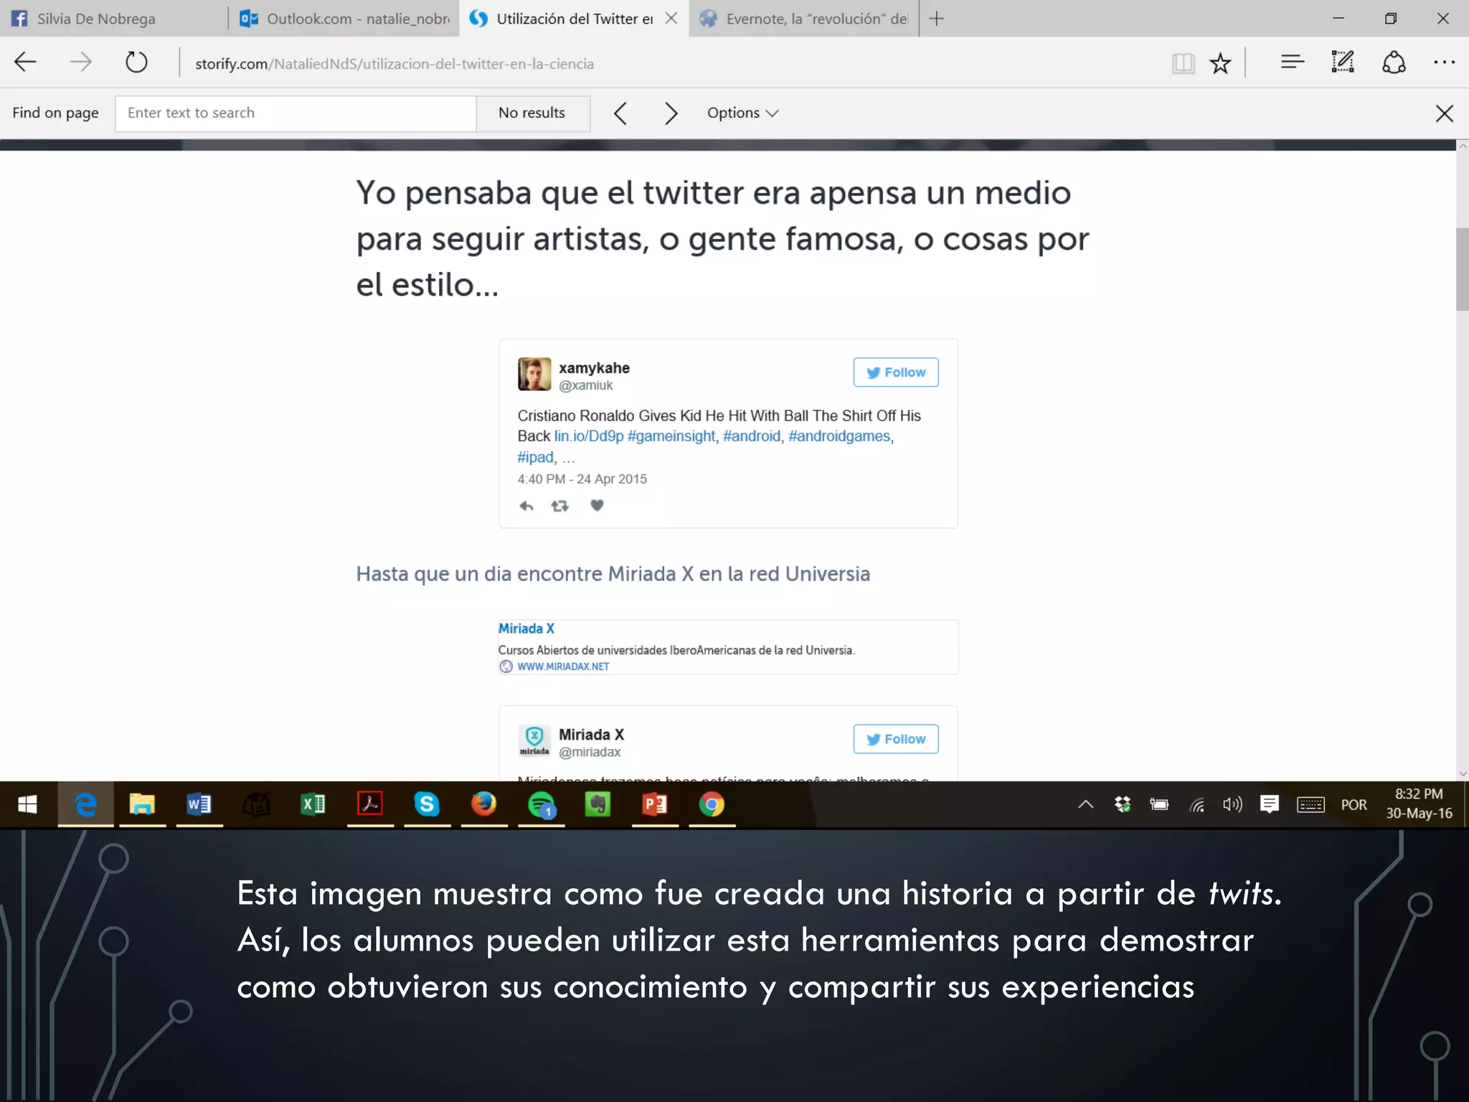Open the #ipad hashtag
1469x1102 pixels.
click(x=535, y=457)
